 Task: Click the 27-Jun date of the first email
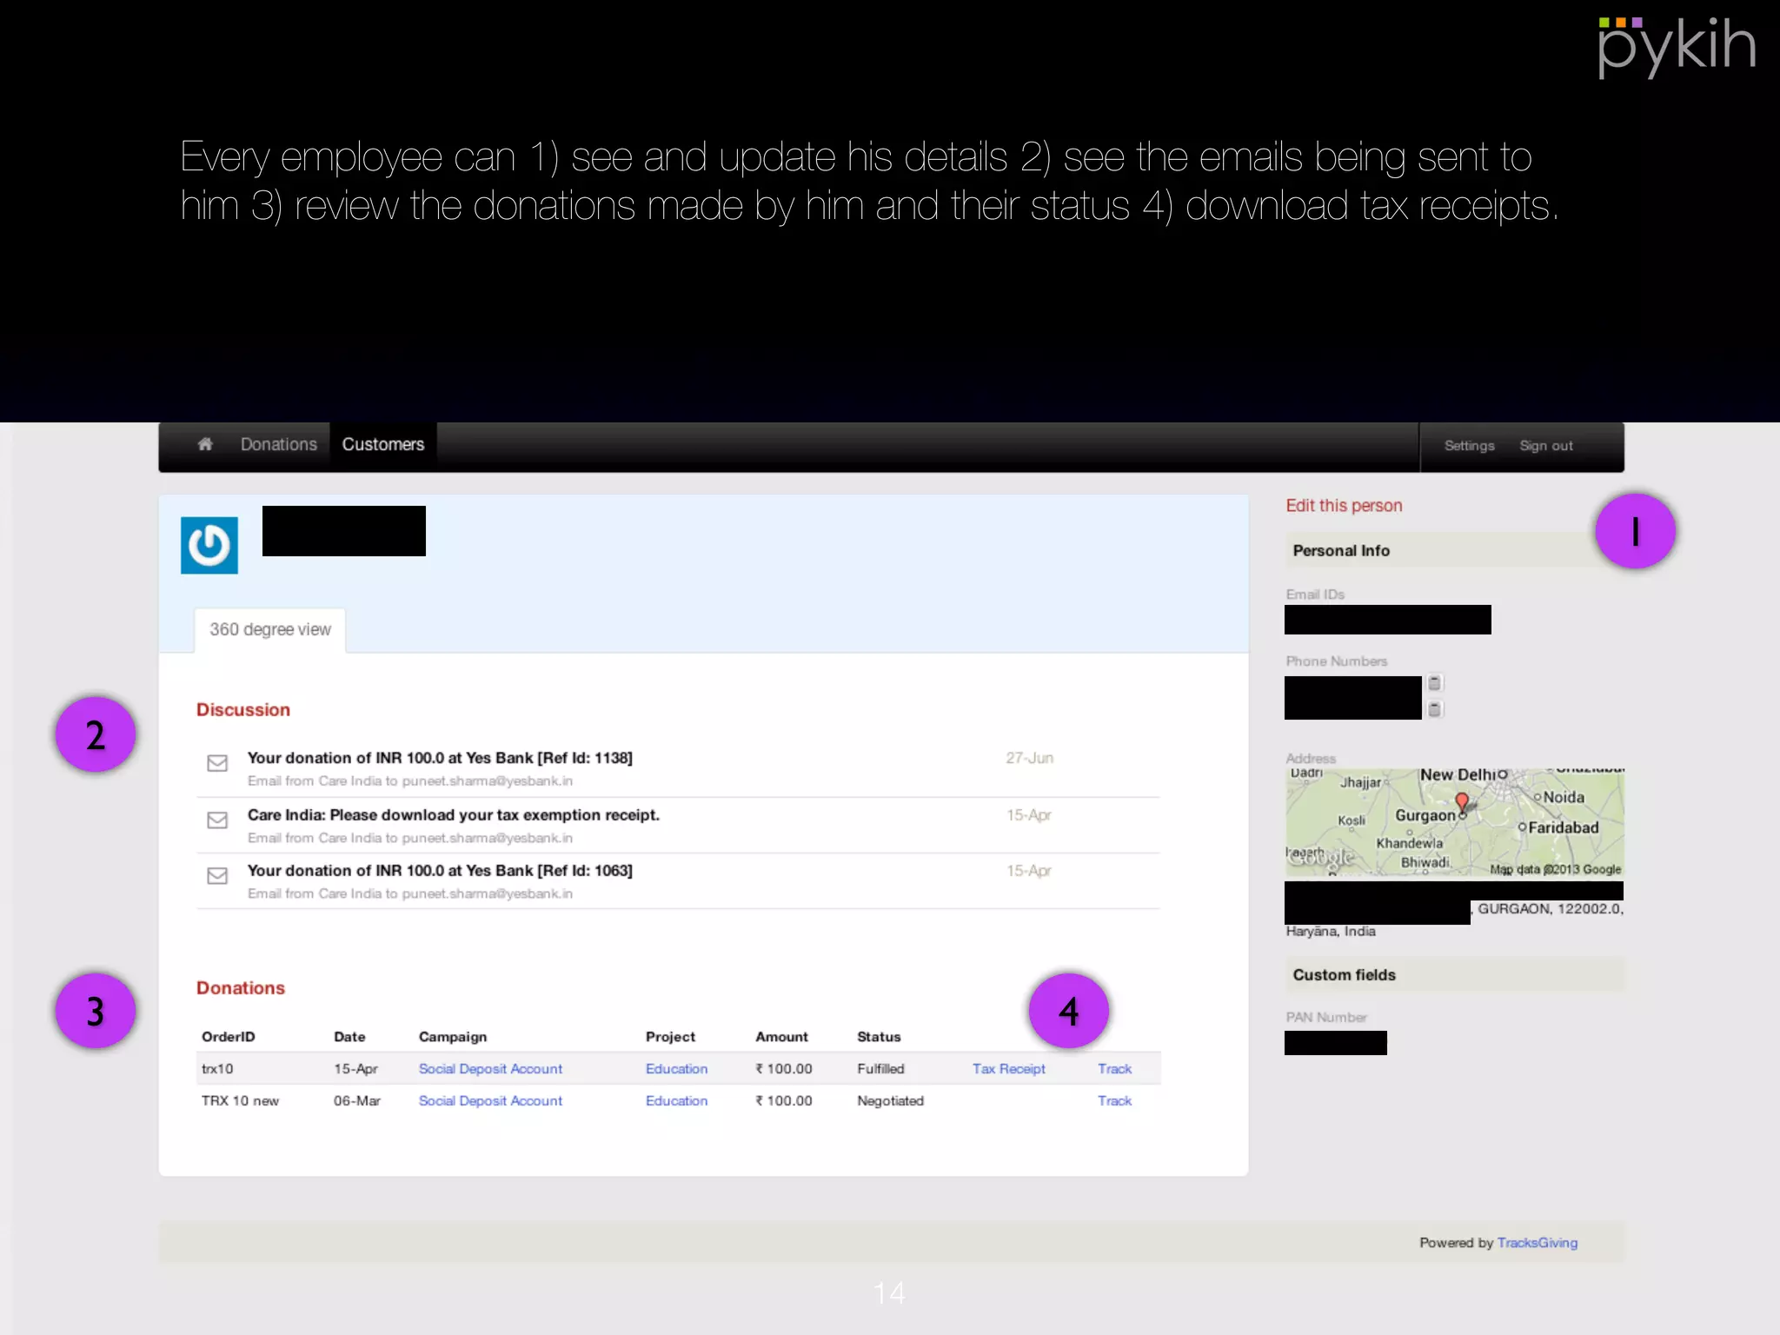click(x=1030, y=758)
